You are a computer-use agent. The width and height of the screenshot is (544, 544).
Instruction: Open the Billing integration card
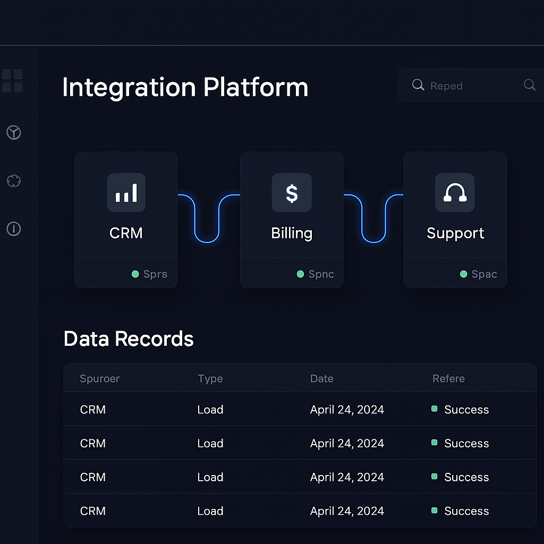(x=292, y=219)
